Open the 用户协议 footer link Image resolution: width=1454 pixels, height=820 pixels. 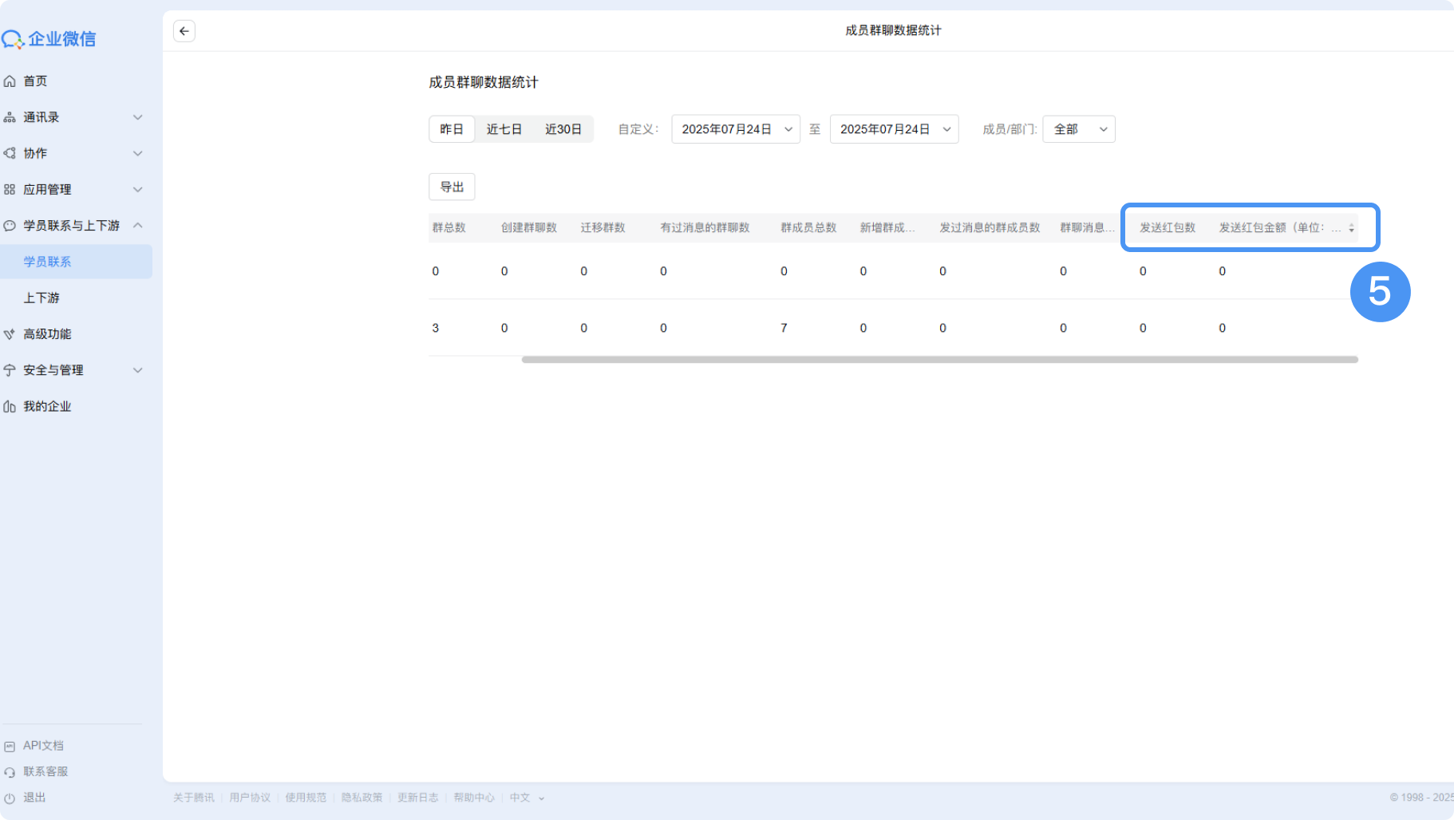click(x=250, y=798)
